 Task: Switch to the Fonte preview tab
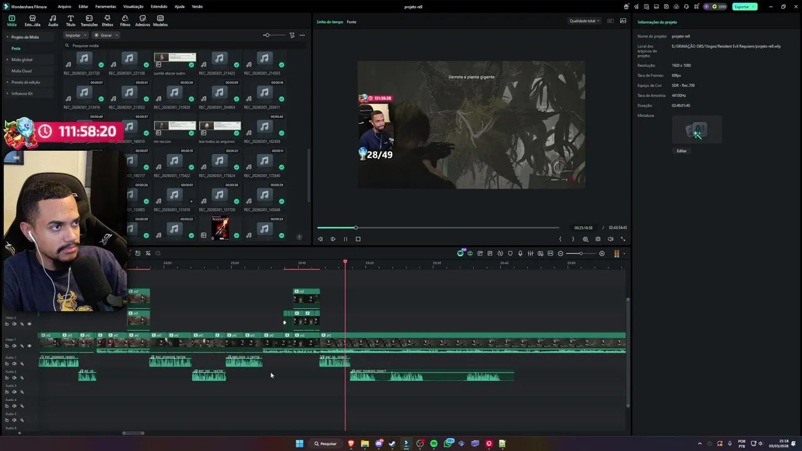352,22
